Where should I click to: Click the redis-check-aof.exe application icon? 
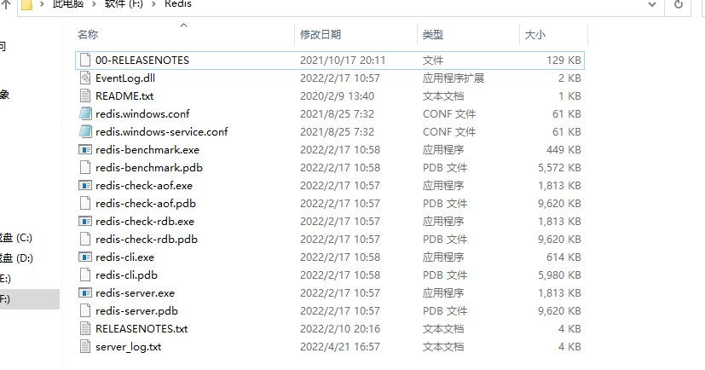pyautogui.click(x=85, y=186)
